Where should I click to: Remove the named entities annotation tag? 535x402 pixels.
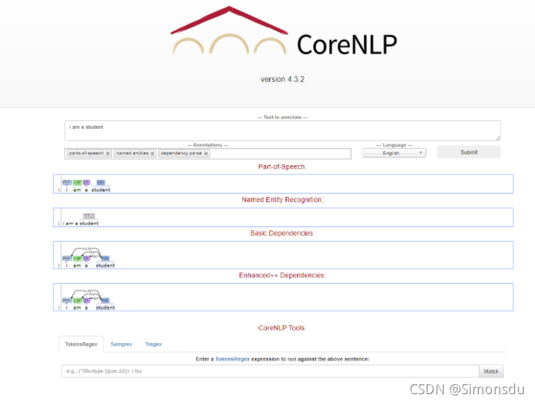click(153, 154)
